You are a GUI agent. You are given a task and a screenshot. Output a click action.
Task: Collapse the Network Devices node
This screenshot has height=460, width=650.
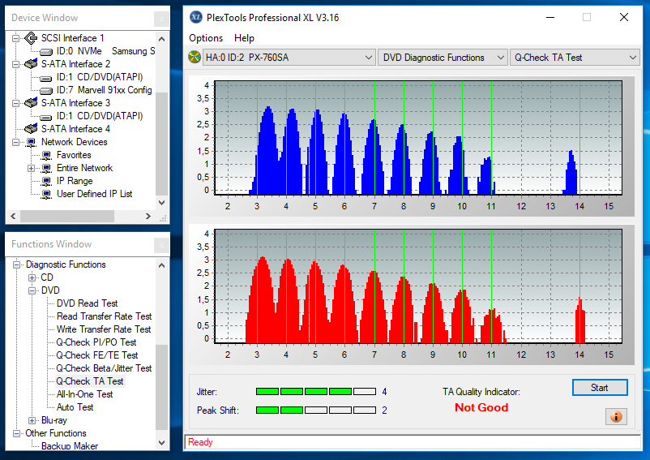15,142
